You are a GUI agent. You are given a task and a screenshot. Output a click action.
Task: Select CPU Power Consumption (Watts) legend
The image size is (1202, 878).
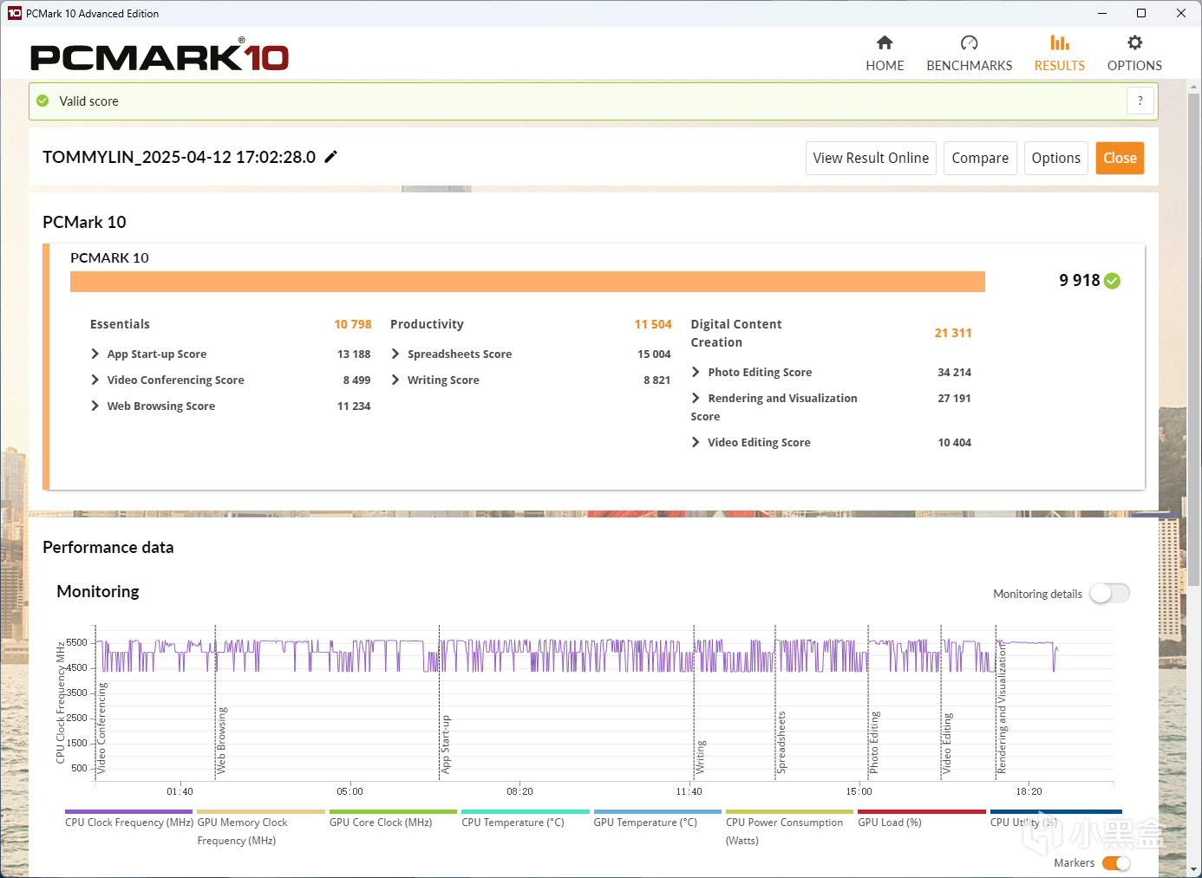pyautogui.click(x=789, y=829)
